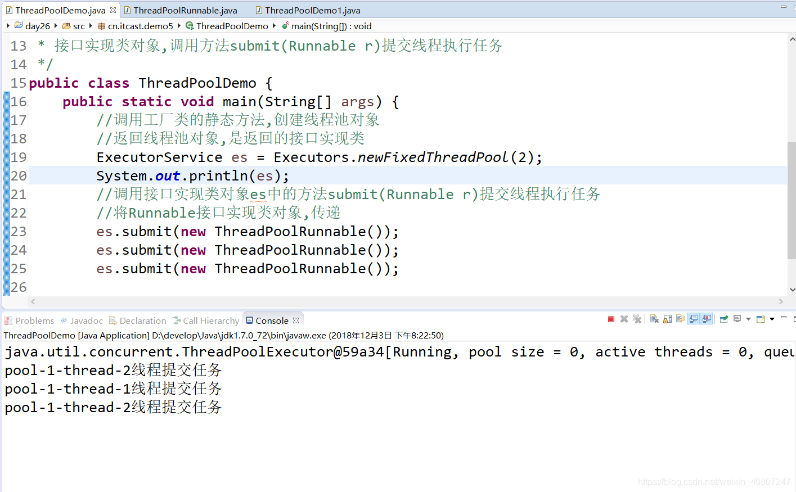Click console line pool-1-thread-1线程提交任务
The image size is (796, 492).
tap(113, 389)
